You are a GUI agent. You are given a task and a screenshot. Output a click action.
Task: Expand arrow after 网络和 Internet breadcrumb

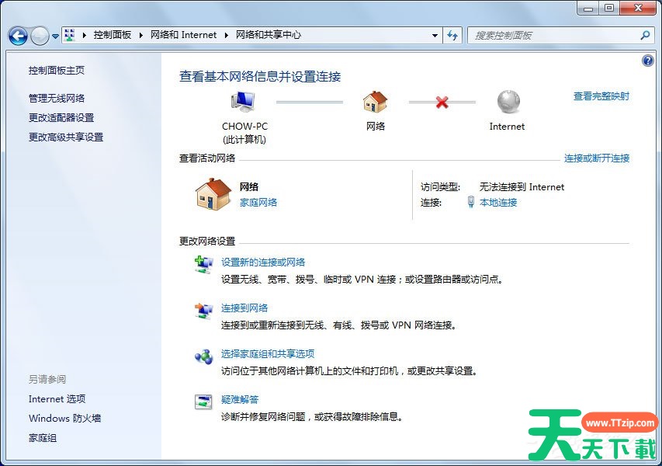[227, 36]
